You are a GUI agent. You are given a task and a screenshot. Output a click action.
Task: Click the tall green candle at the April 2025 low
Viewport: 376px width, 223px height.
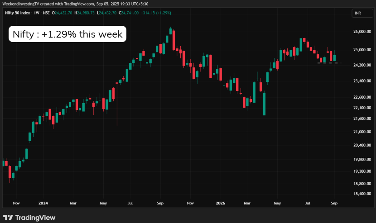click(x=264, y=104)
